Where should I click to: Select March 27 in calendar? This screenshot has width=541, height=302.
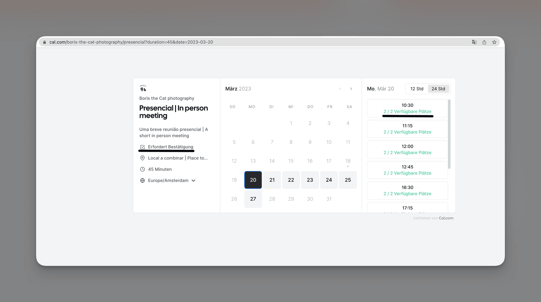(x=253, y=199)
